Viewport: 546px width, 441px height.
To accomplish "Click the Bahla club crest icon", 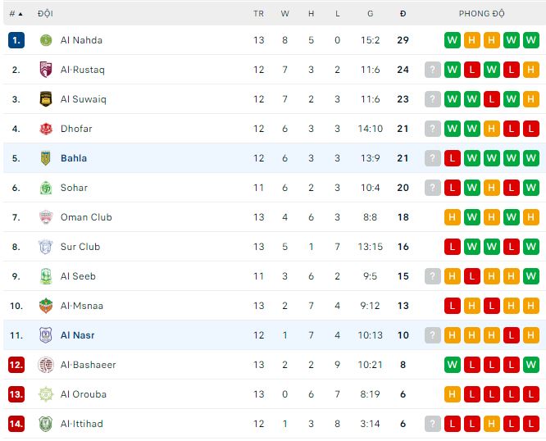I will click(x=46, y=158).
